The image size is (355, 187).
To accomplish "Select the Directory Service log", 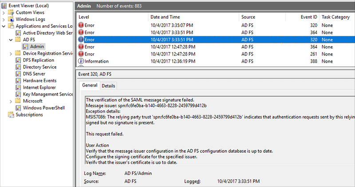I will click(39, 67).
